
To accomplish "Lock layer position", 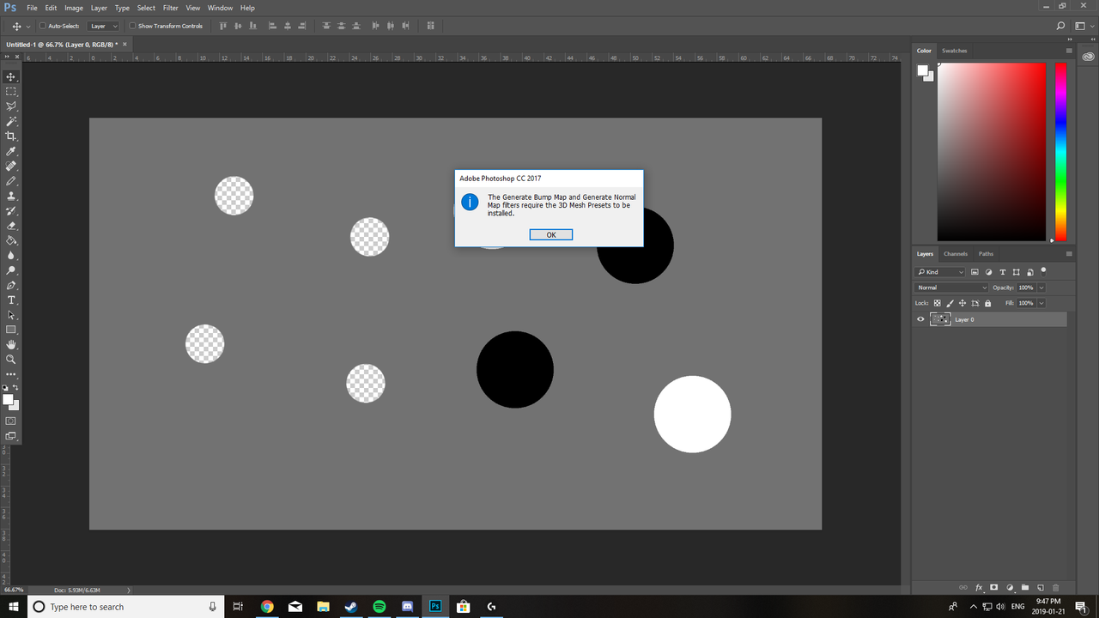I will [962, 303].
